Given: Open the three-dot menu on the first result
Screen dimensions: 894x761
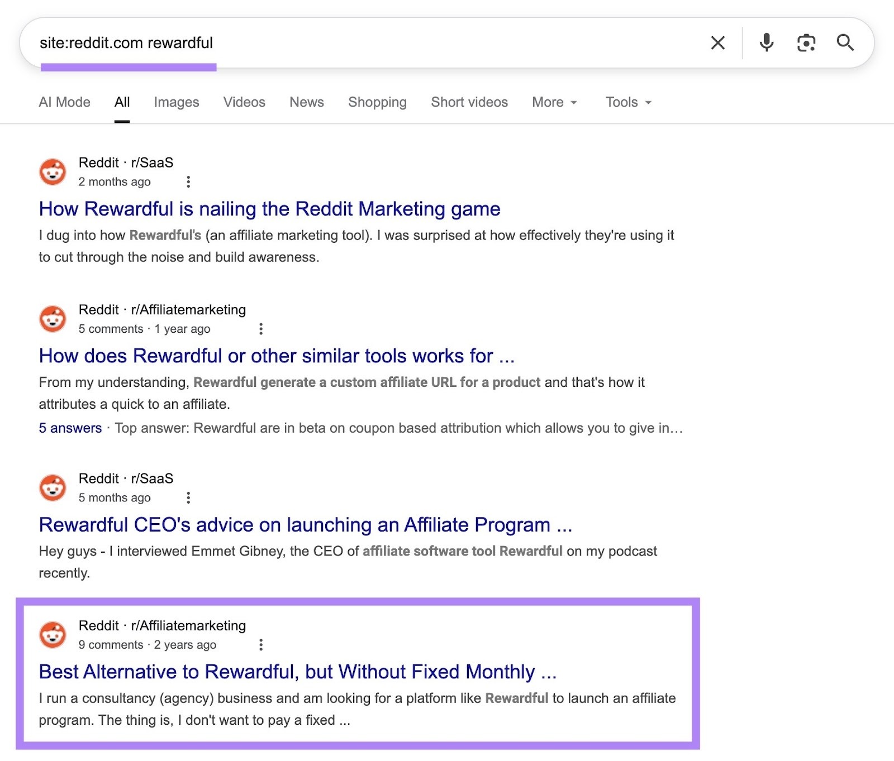Looking at the screenshot, I should (188, 181).
